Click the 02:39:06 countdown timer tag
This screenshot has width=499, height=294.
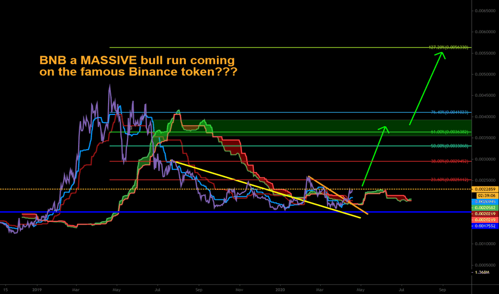pyautogui.click(x=486, y=196)
